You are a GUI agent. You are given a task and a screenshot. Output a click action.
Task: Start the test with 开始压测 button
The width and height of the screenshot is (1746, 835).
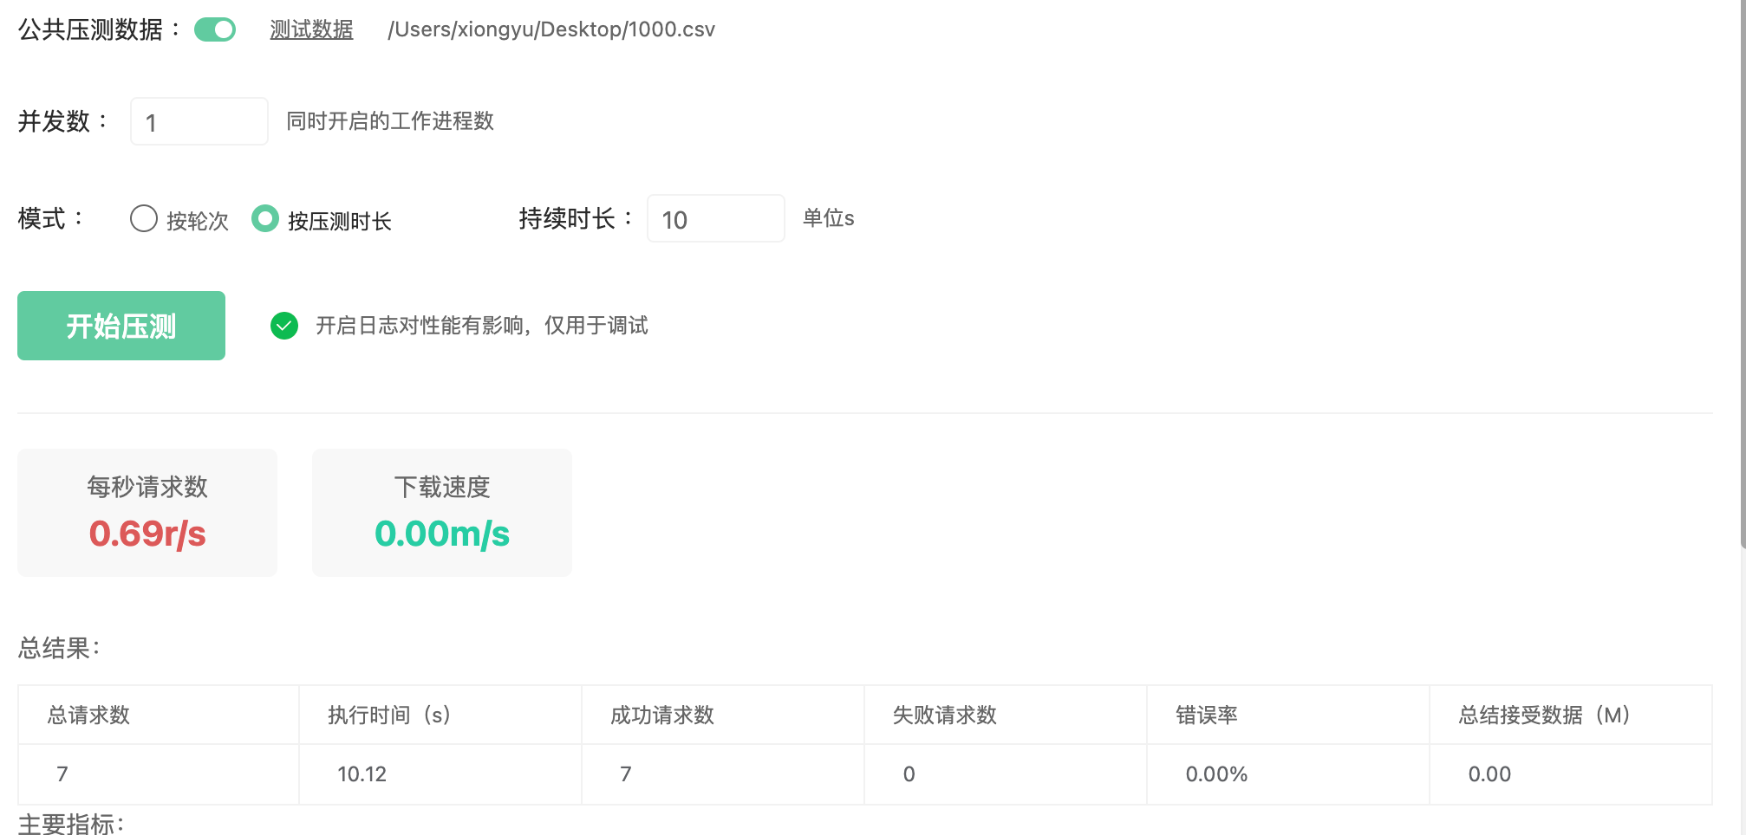coord(121,326)
